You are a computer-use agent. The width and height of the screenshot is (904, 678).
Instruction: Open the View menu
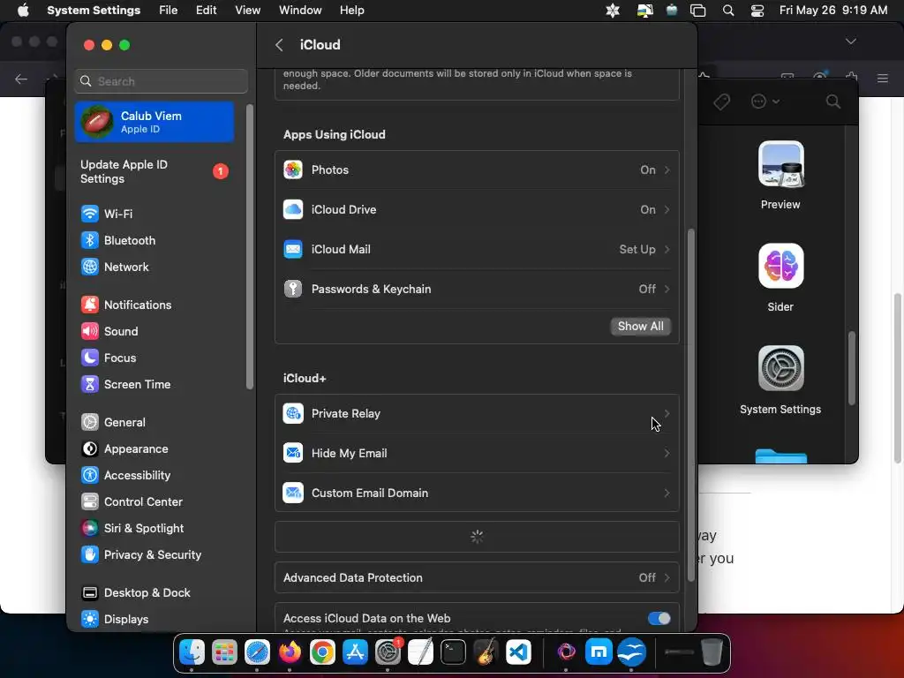[248, 11]
